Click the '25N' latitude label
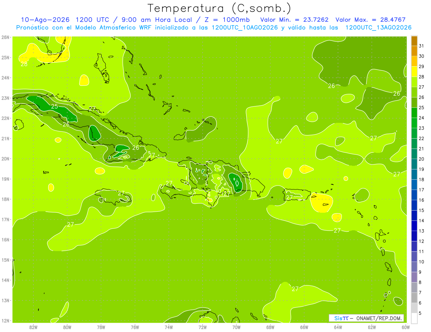431x332 pixels. coord(6,57)
